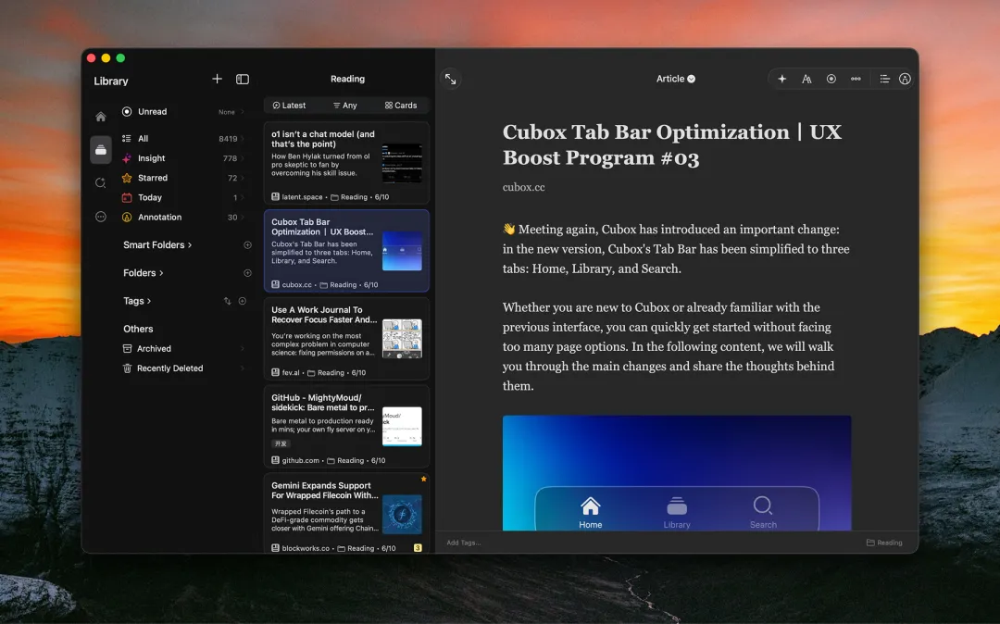Click Library tab in article image

677,513
